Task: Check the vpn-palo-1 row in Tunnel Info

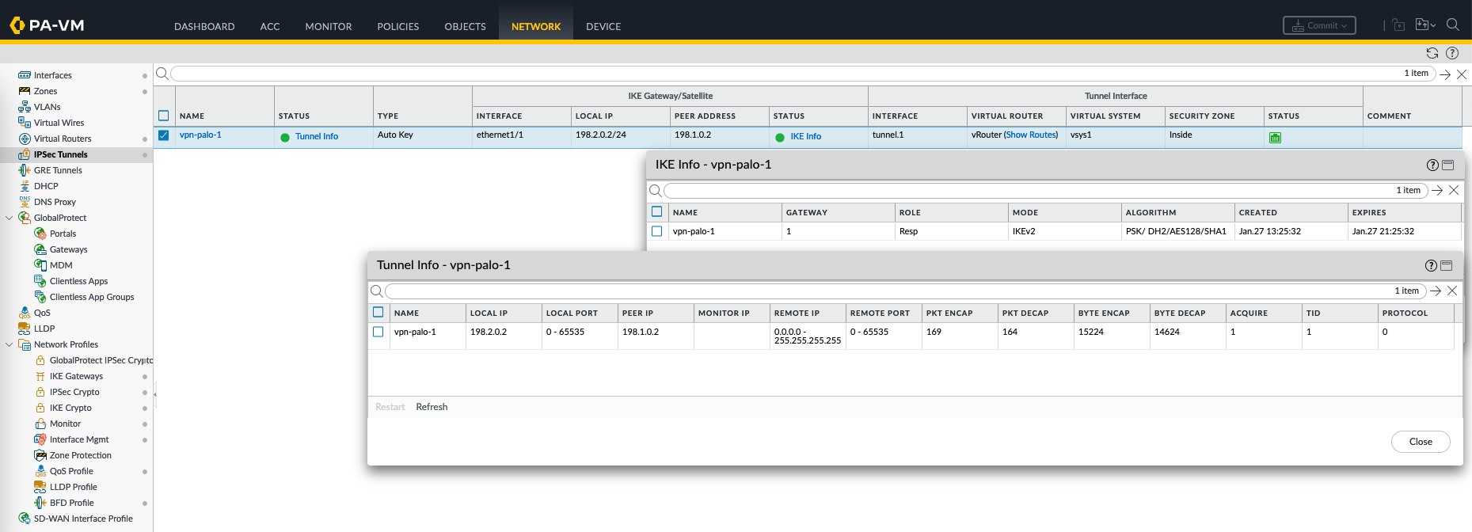Action: point(378,332)
